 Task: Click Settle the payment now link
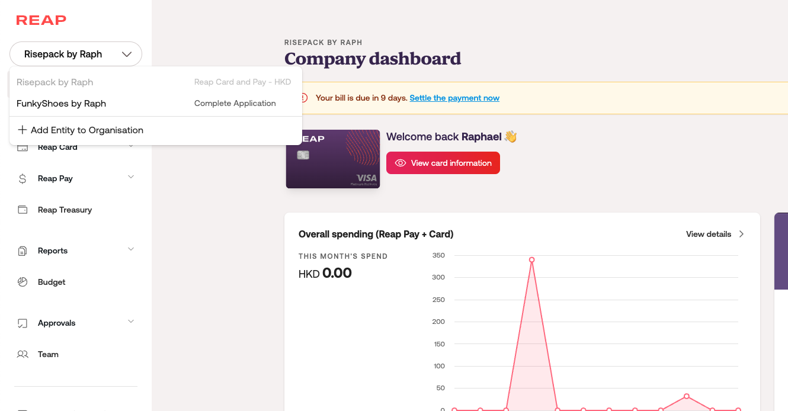pos(454,98)
